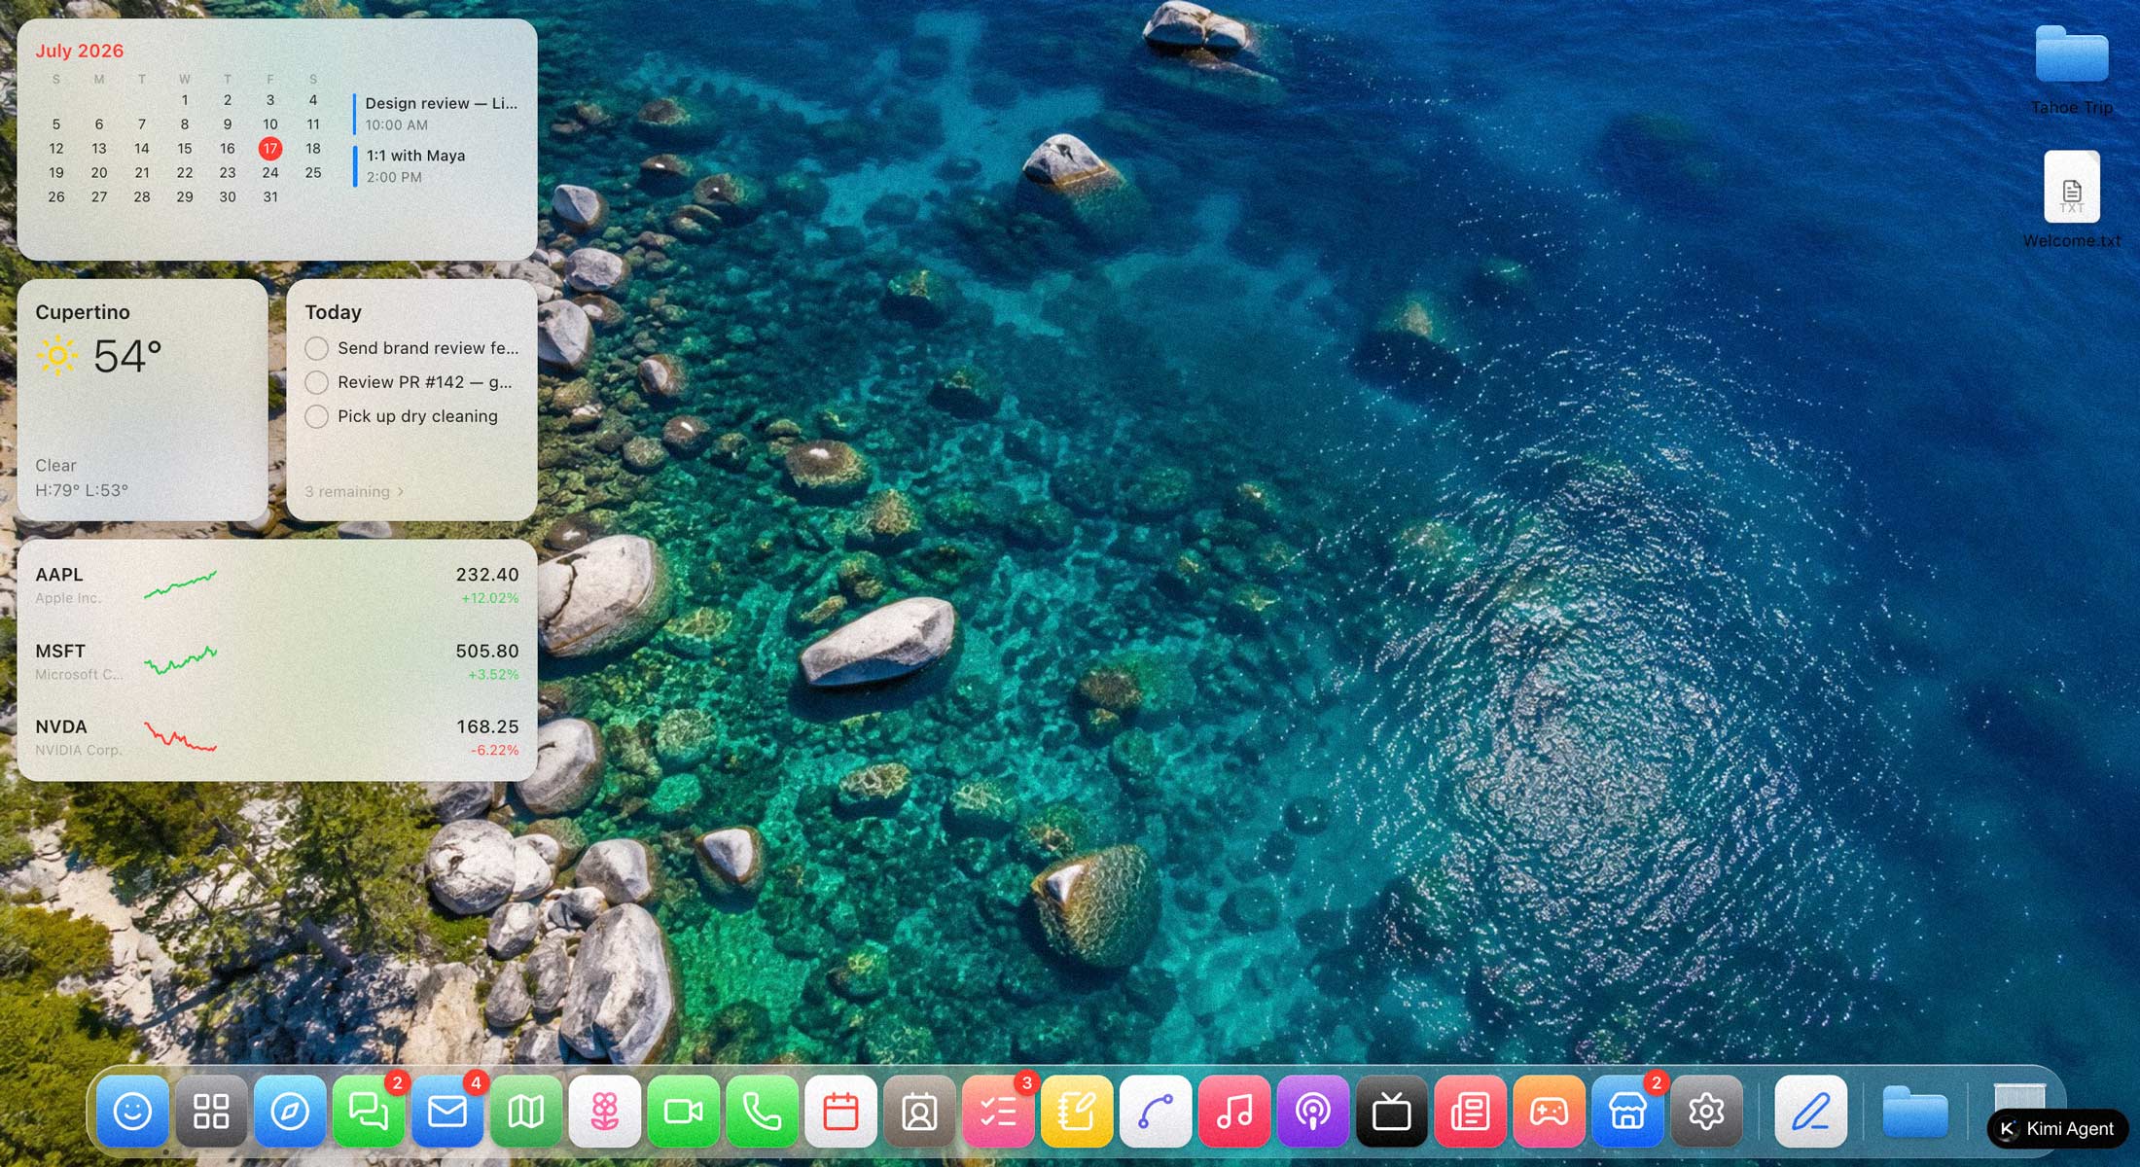
Task: Open the Design review calendar event
Action: (x=436, y=114)
